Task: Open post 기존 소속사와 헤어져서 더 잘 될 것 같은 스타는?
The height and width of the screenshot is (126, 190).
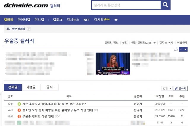Action: pyautogui.click(x=54, y=104)
